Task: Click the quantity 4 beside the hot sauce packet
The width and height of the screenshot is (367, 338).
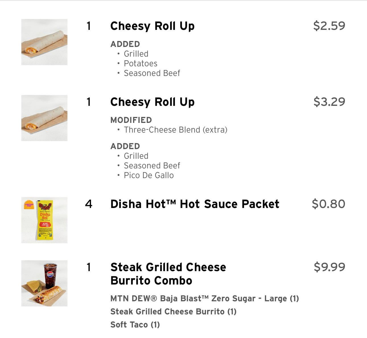Action: pos(89,204)
